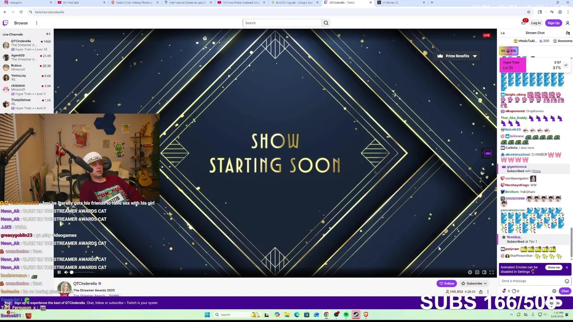Click the Prime link in gigantjcnova's subscription

(x=536, y=171)
